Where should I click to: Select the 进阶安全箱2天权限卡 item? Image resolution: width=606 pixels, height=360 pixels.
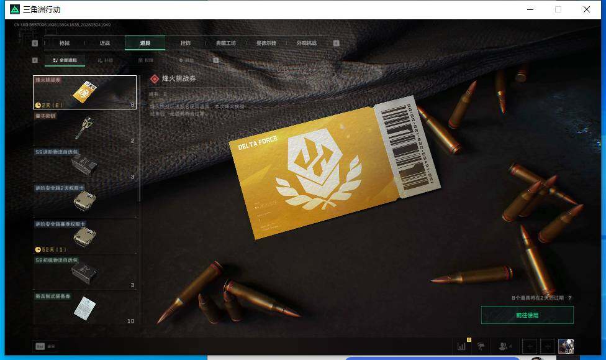click(84, 200)
